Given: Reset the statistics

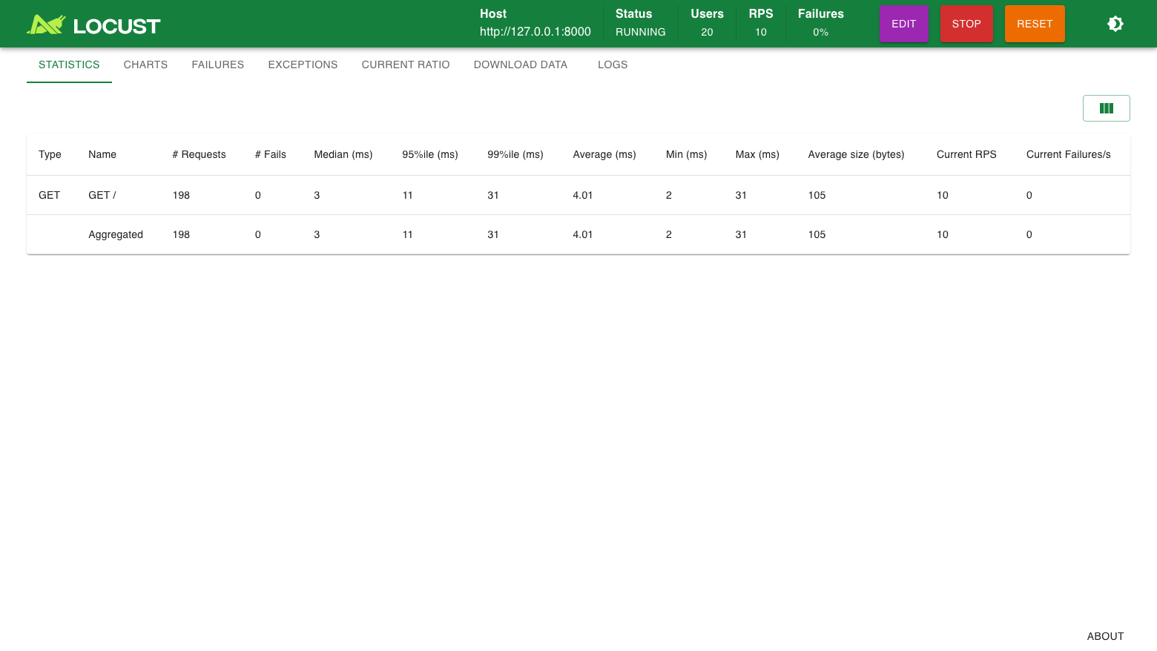Looking at the screenshot, I should [1035, 24].
